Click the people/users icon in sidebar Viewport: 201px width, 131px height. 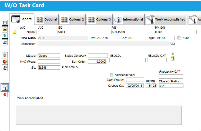pos(5,68)
